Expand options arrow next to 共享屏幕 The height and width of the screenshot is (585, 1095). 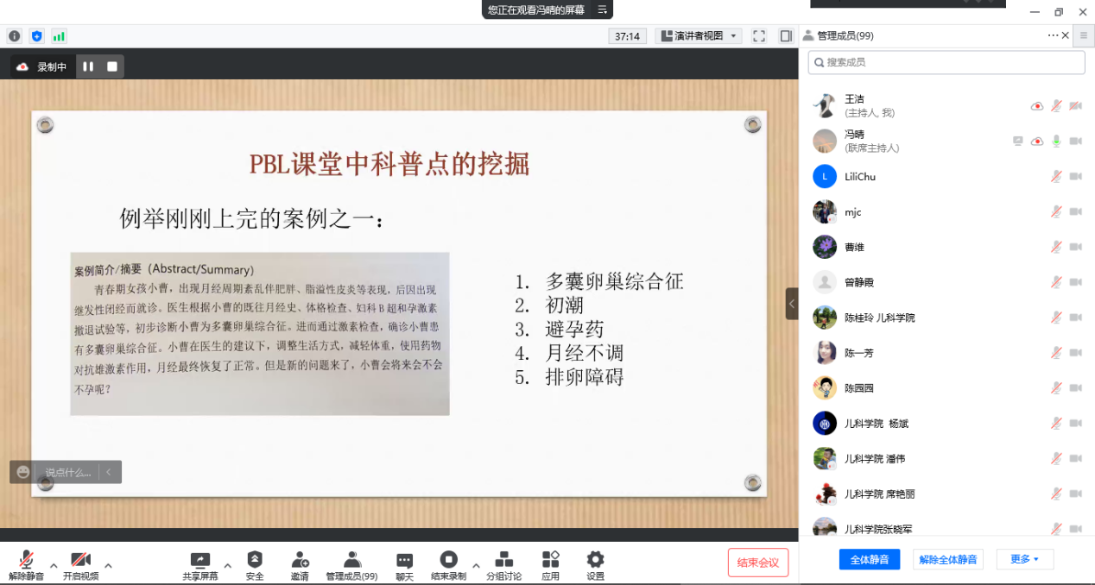[228, 566]
